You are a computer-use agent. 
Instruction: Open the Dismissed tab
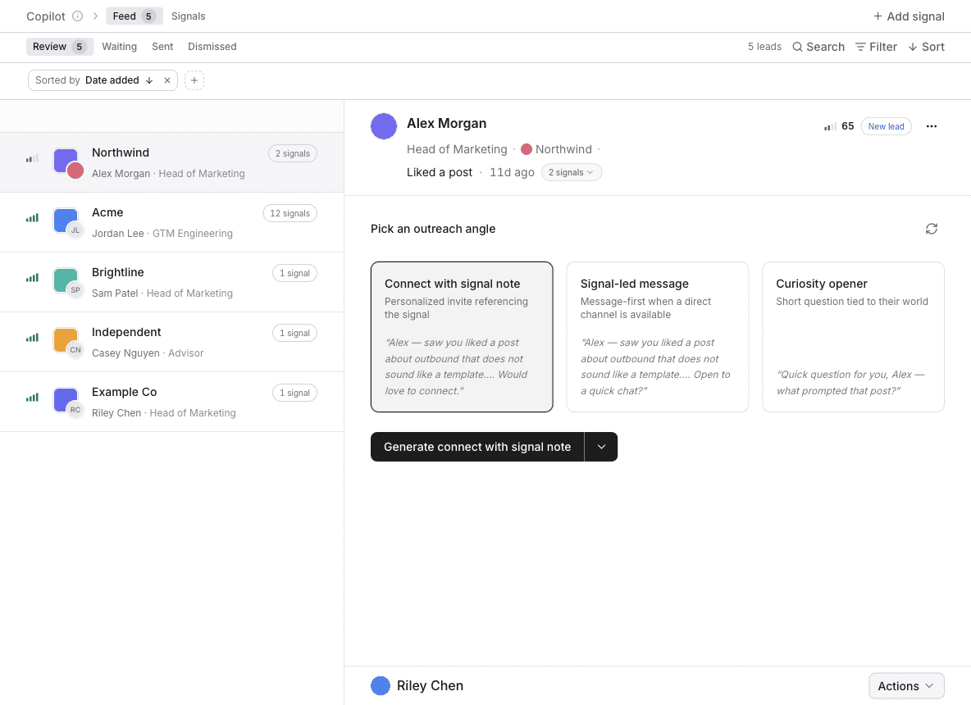click(212, 47)
